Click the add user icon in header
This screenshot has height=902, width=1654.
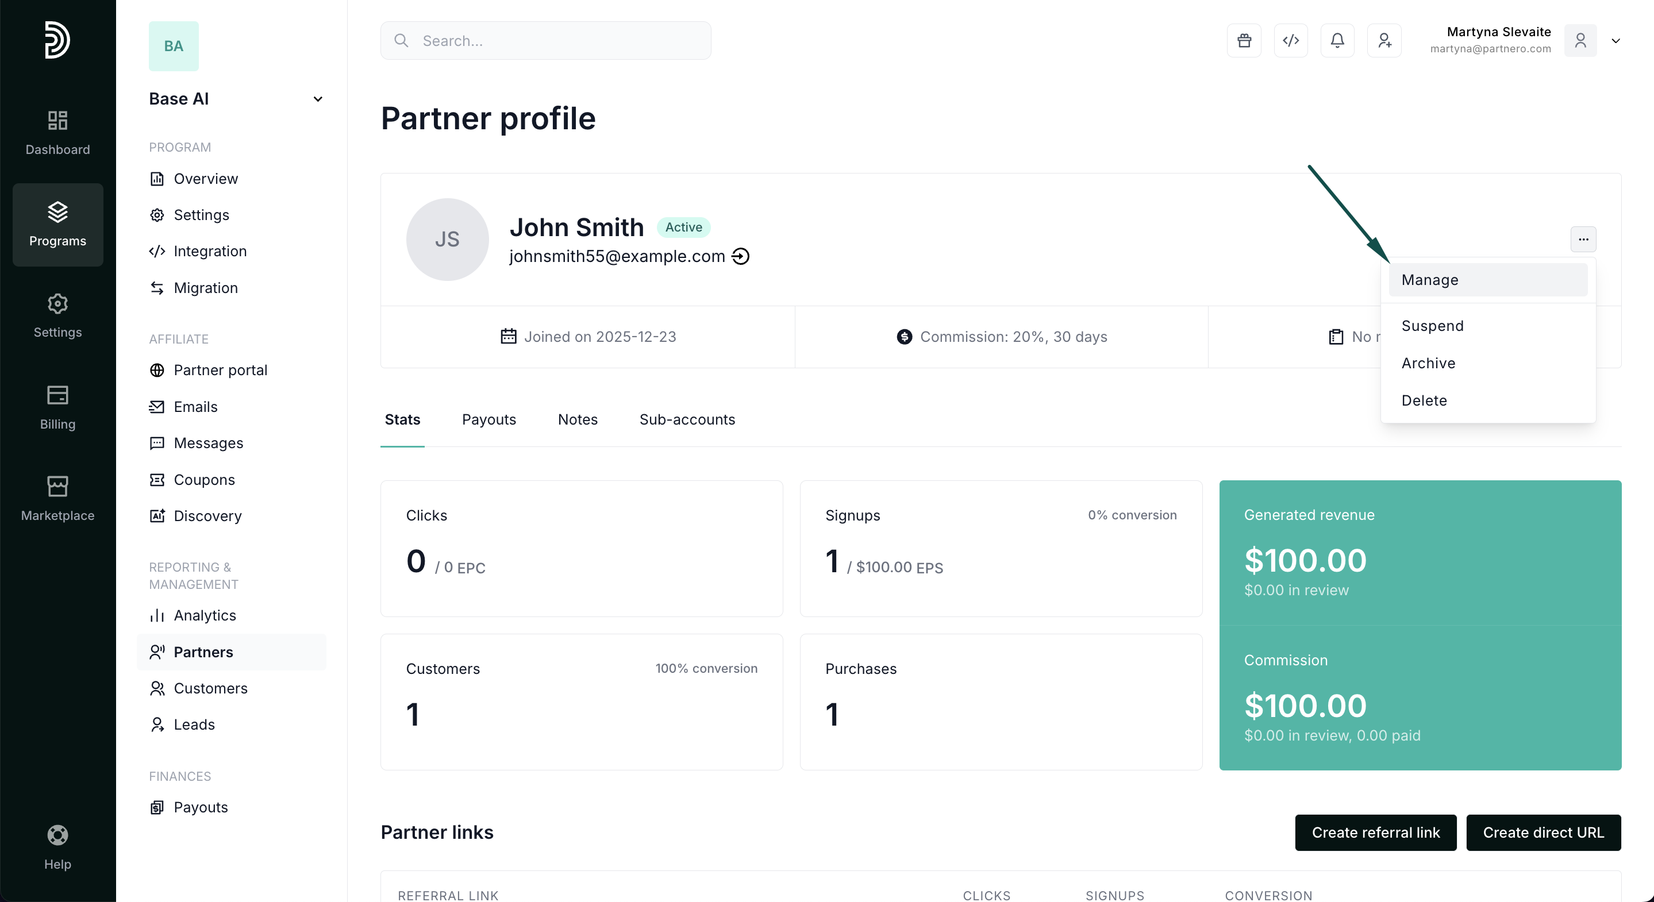pos(1384,40)
